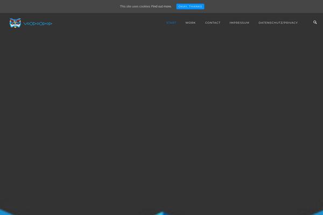Open the search magnifier icon
Image resolution: width=323 pixels, height=215 pixels.
click(315, 22)
